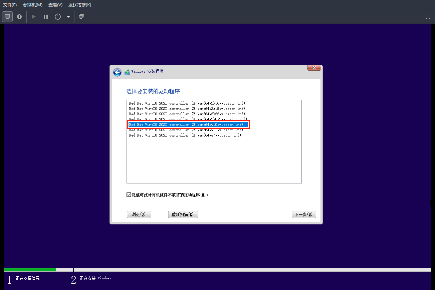
Task: Click the 浏览(O) button
Action: click(x=139, y=215)
